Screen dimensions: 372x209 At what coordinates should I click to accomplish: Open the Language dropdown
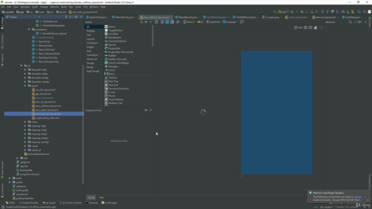pyautogui.click(x=230, y=22)
